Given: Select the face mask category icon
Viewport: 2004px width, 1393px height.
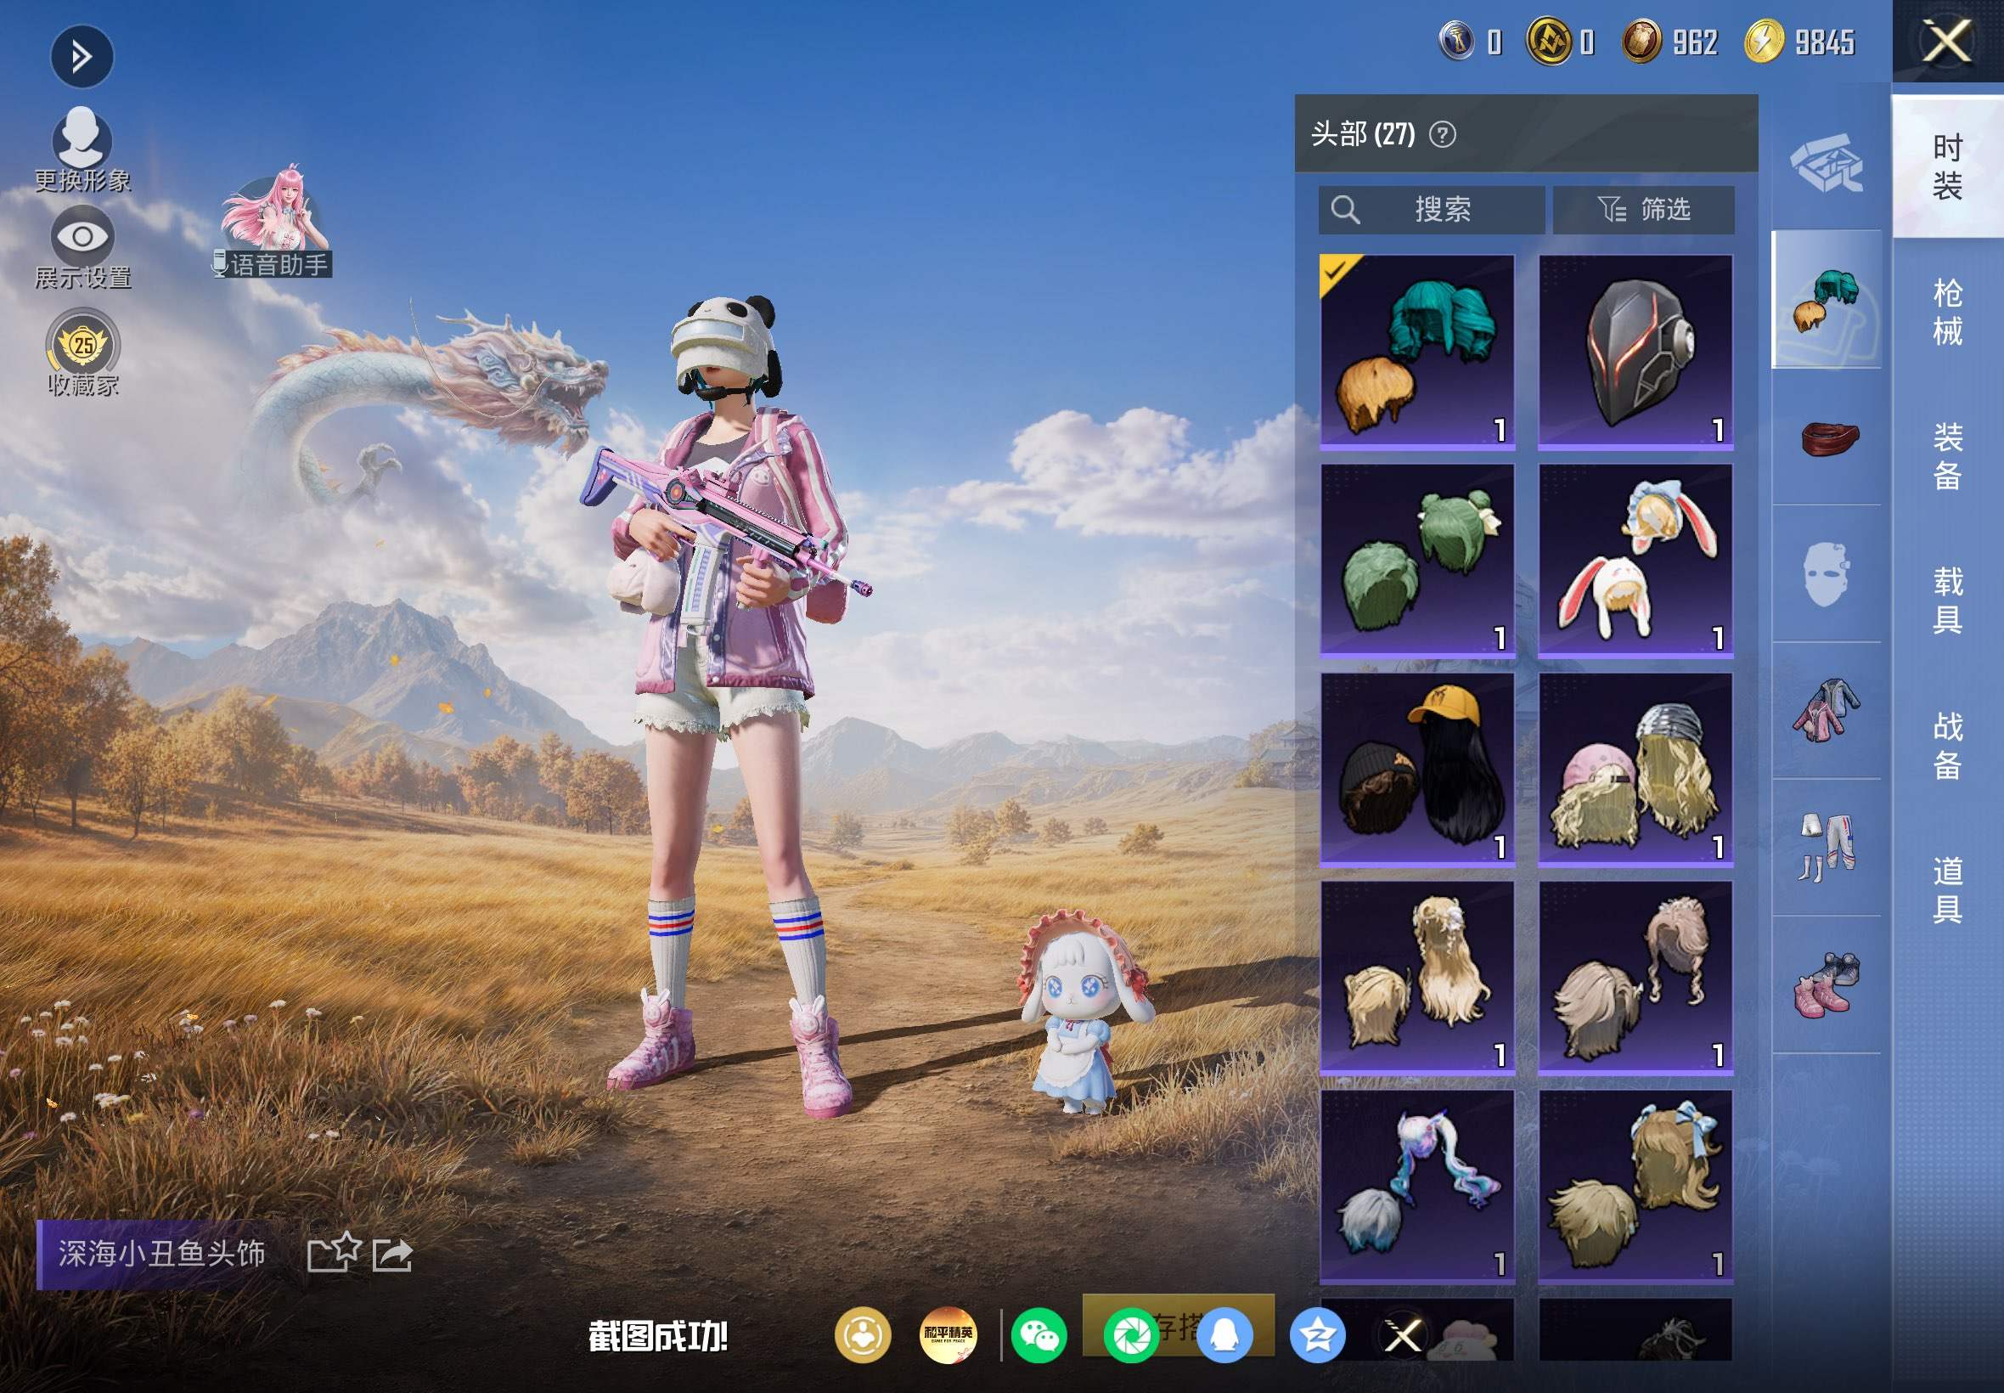Looking at the screenshot, I should tap(1826, 573).
